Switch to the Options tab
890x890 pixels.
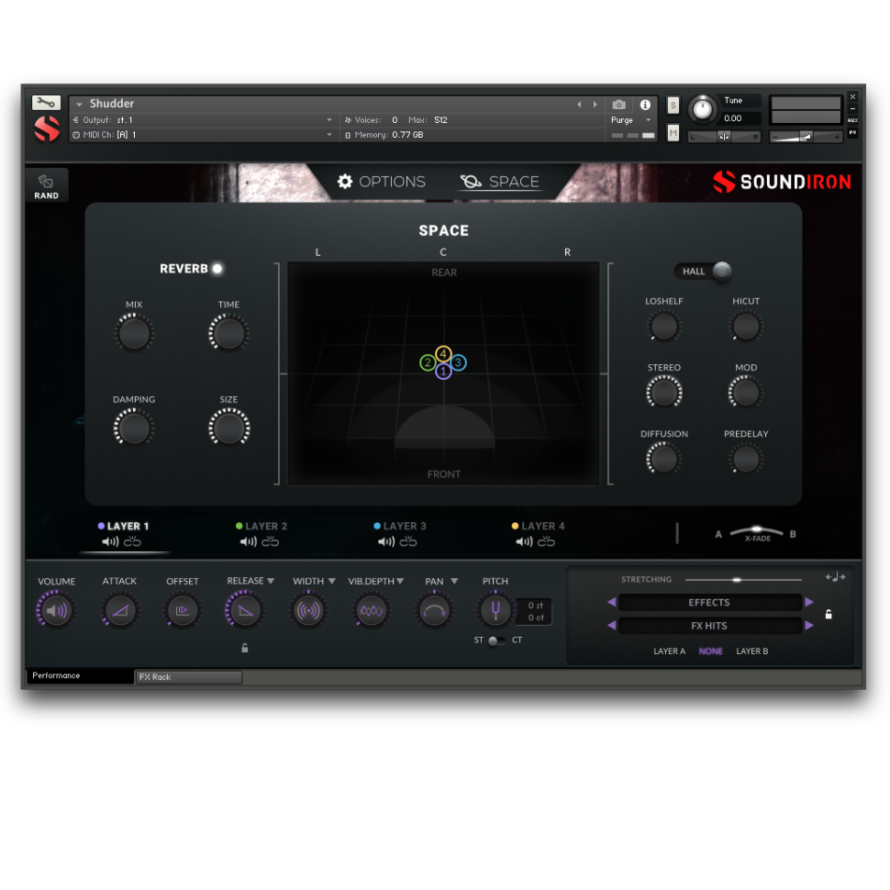point(382,182)
